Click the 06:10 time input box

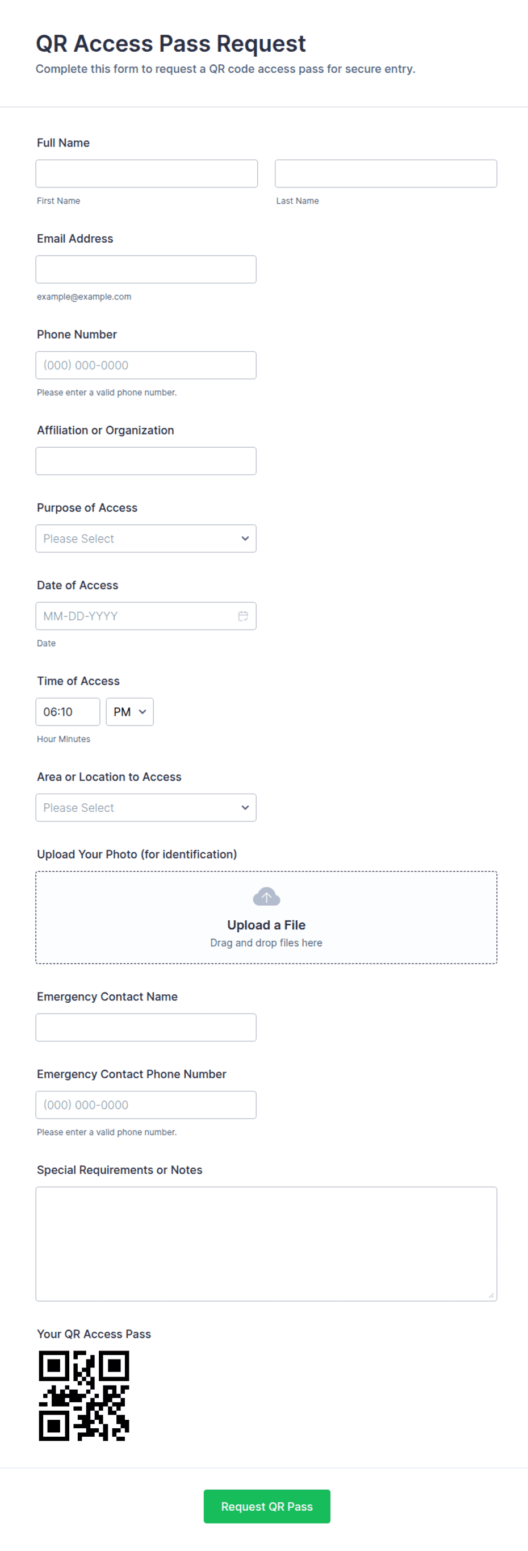click(68, 712)
